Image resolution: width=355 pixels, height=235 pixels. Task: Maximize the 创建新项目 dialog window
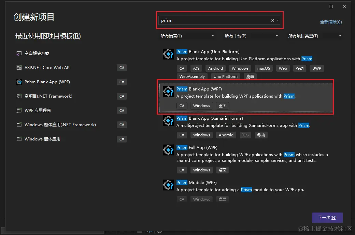click(x=331, y=6)
